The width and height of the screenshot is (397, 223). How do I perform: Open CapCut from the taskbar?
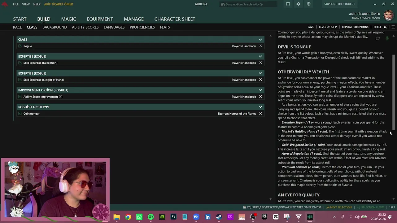point(276,217)
